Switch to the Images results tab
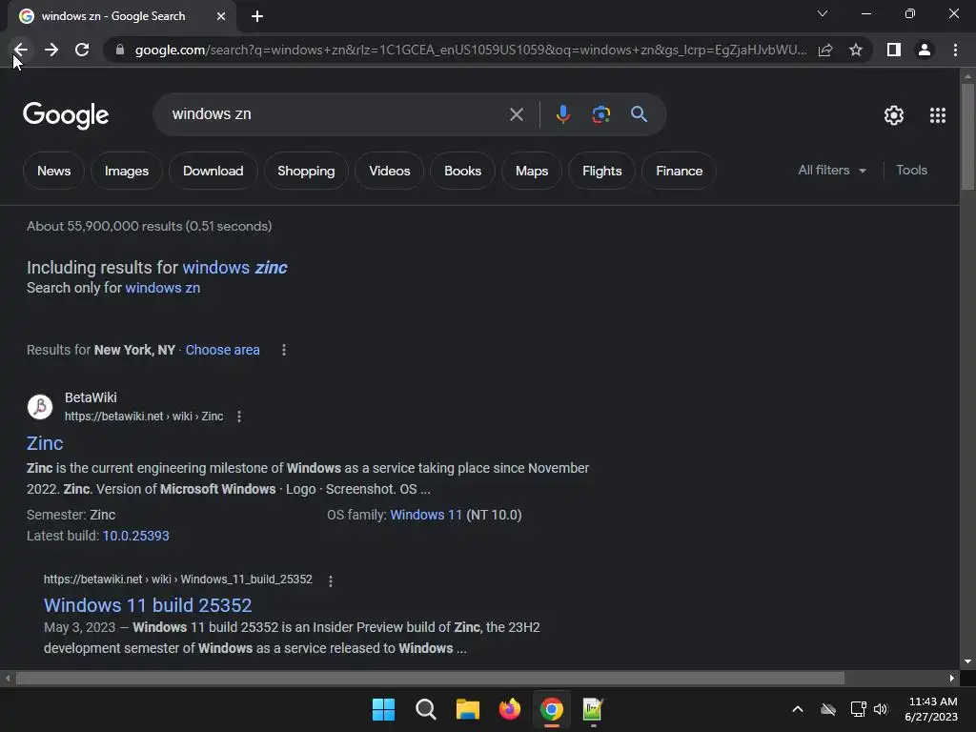976x732 pixels. (x=127, y=171)
